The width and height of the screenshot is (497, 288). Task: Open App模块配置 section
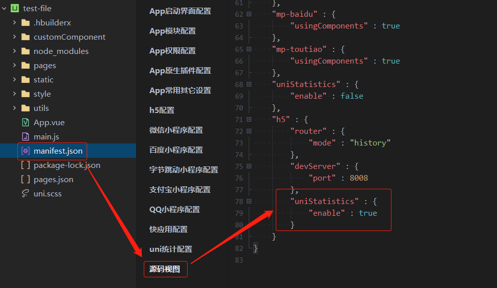click(x=172, y=31)
